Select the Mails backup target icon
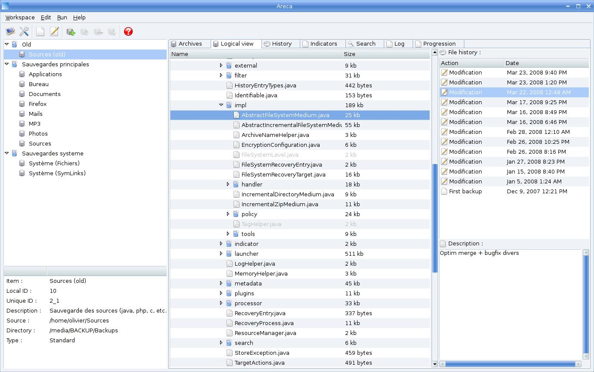594x372 pixels. click(22, 114)
